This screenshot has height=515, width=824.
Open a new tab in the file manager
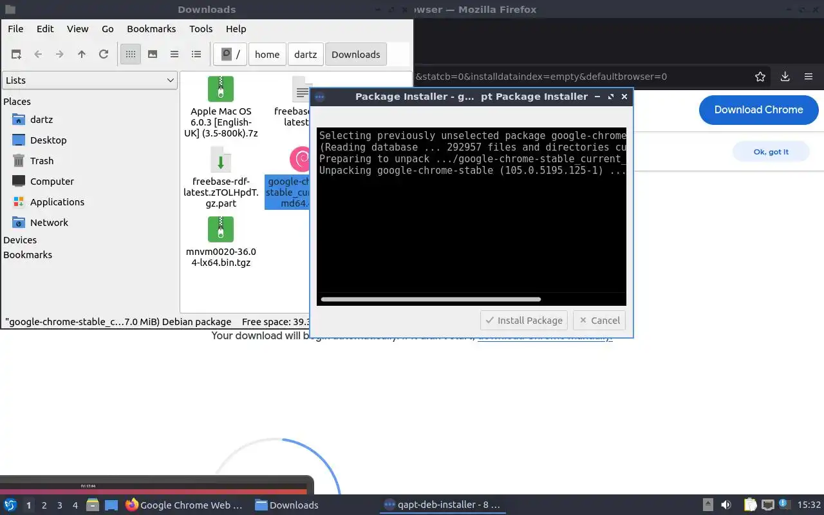pyautogui.click(x=16, y=55)
